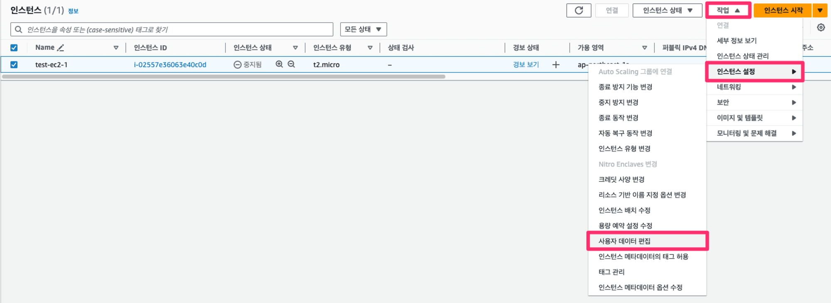Click the search magnifier icon in filter box
Image resolution: width=831 pixels, height=303 pixels.
(x=18, y=29)
